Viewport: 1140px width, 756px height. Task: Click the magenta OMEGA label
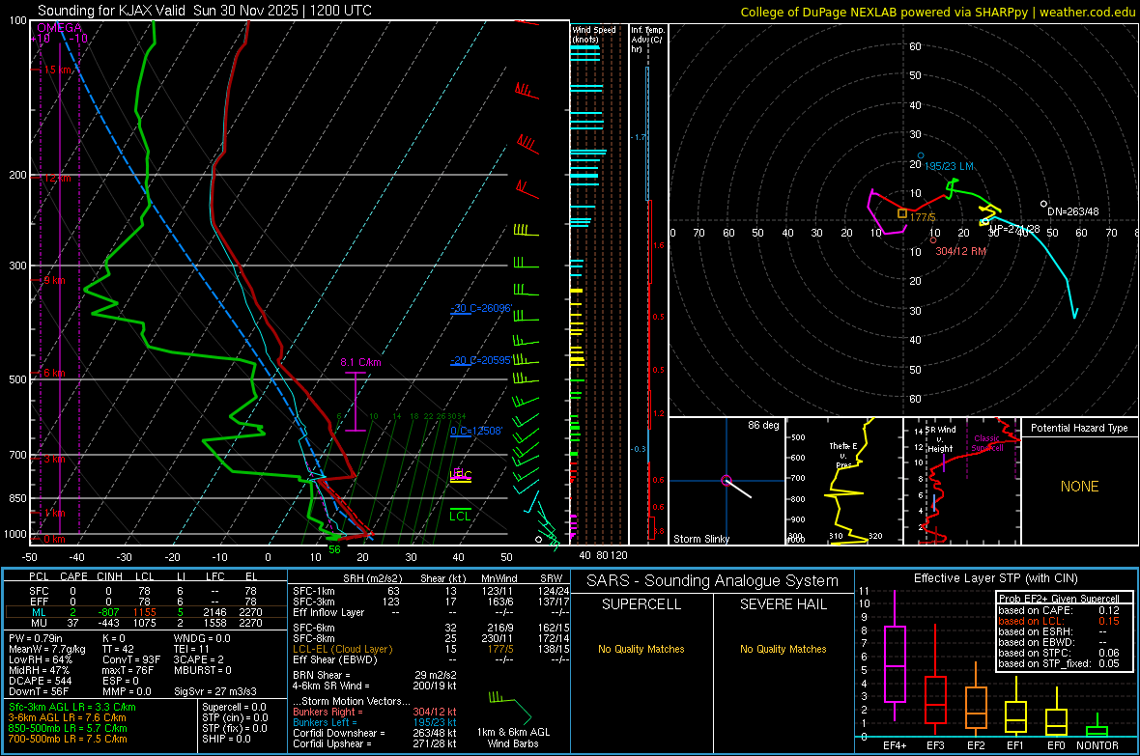click(x=60, y=28)
